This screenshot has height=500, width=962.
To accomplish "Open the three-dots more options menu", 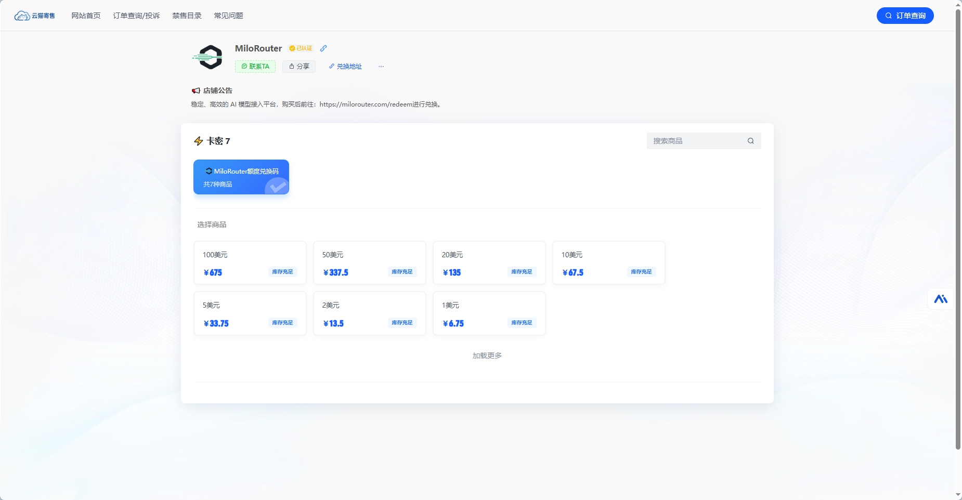I will pos(381,67).
